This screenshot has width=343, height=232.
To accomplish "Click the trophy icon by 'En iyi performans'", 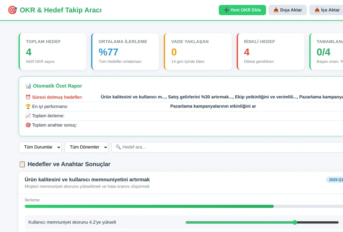I will pyautogui.click(x=28, y=106).
